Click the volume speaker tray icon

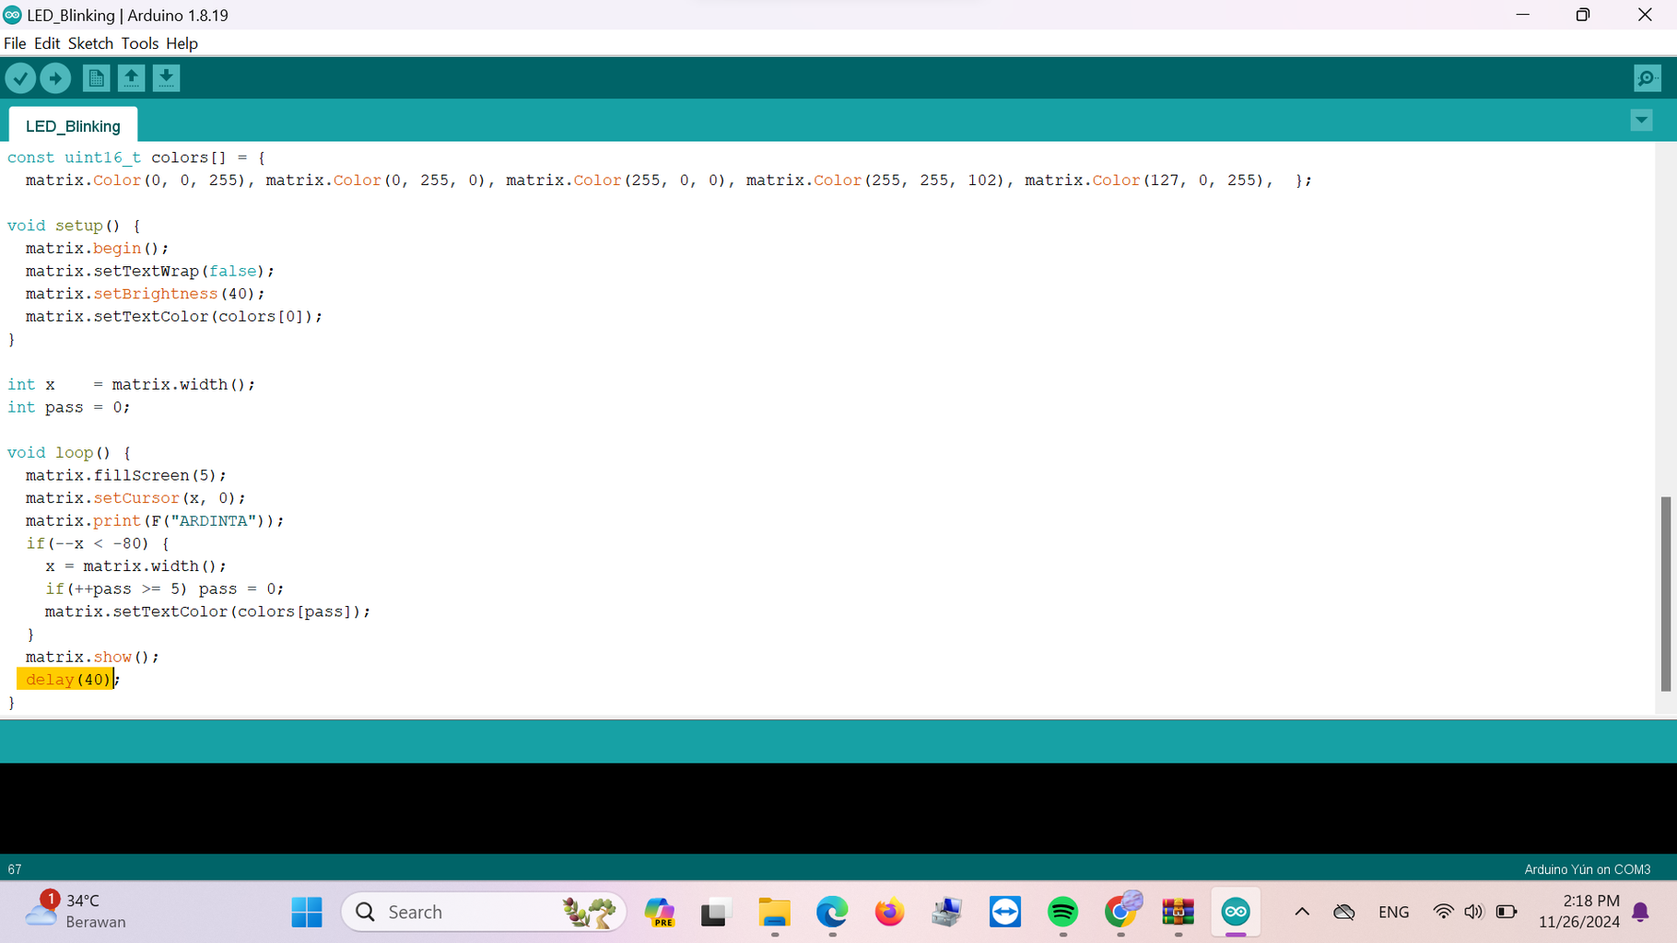(1473, 912)
